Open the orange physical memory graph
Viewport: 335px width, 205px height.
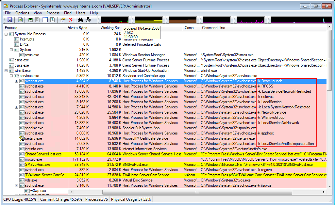tap(183, 20)
